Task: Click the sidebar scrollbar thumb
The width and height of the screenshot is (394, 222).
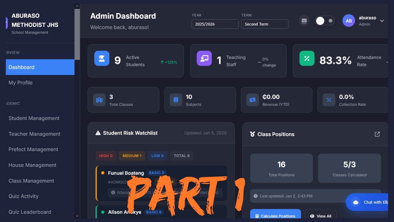Action: (x=77, y=34)
